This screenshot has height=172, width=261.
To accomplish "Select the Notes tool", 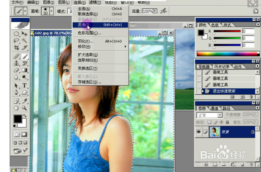I will (16, 101).
